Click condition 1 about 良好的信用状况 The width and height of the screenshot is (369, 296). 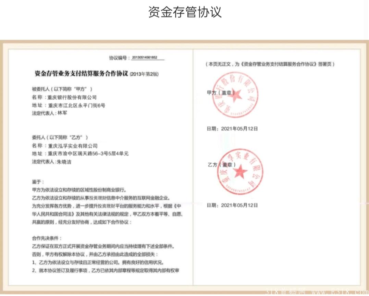(x=98, y=262)
